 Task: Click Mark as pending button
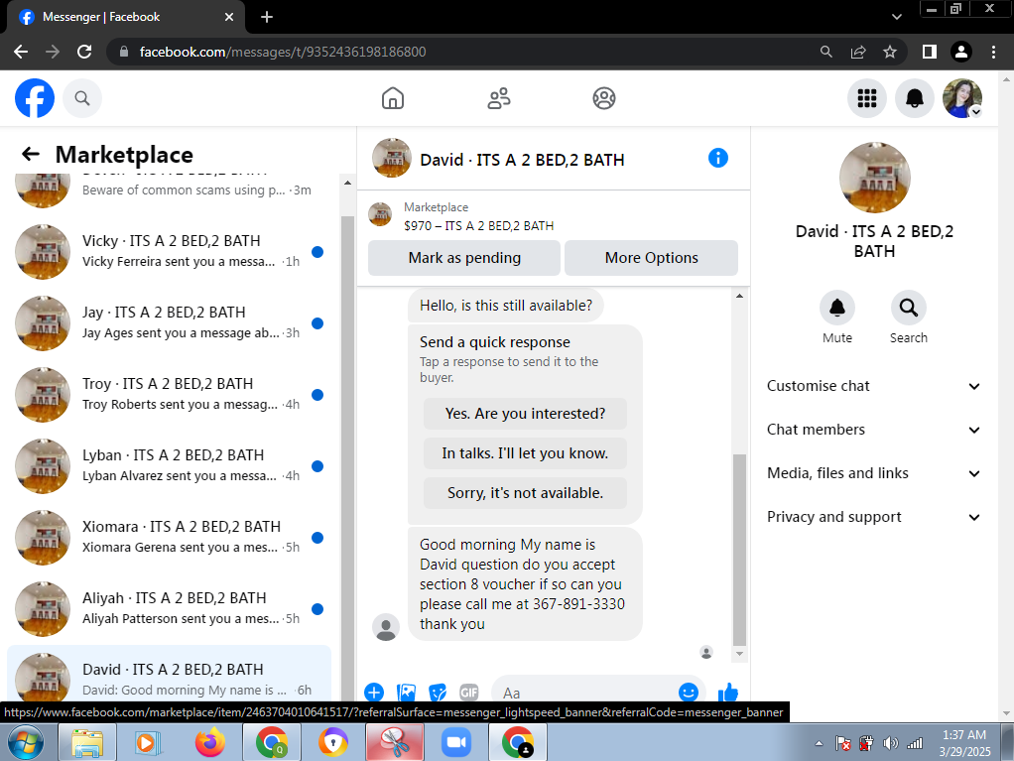[x=463, y=258]
